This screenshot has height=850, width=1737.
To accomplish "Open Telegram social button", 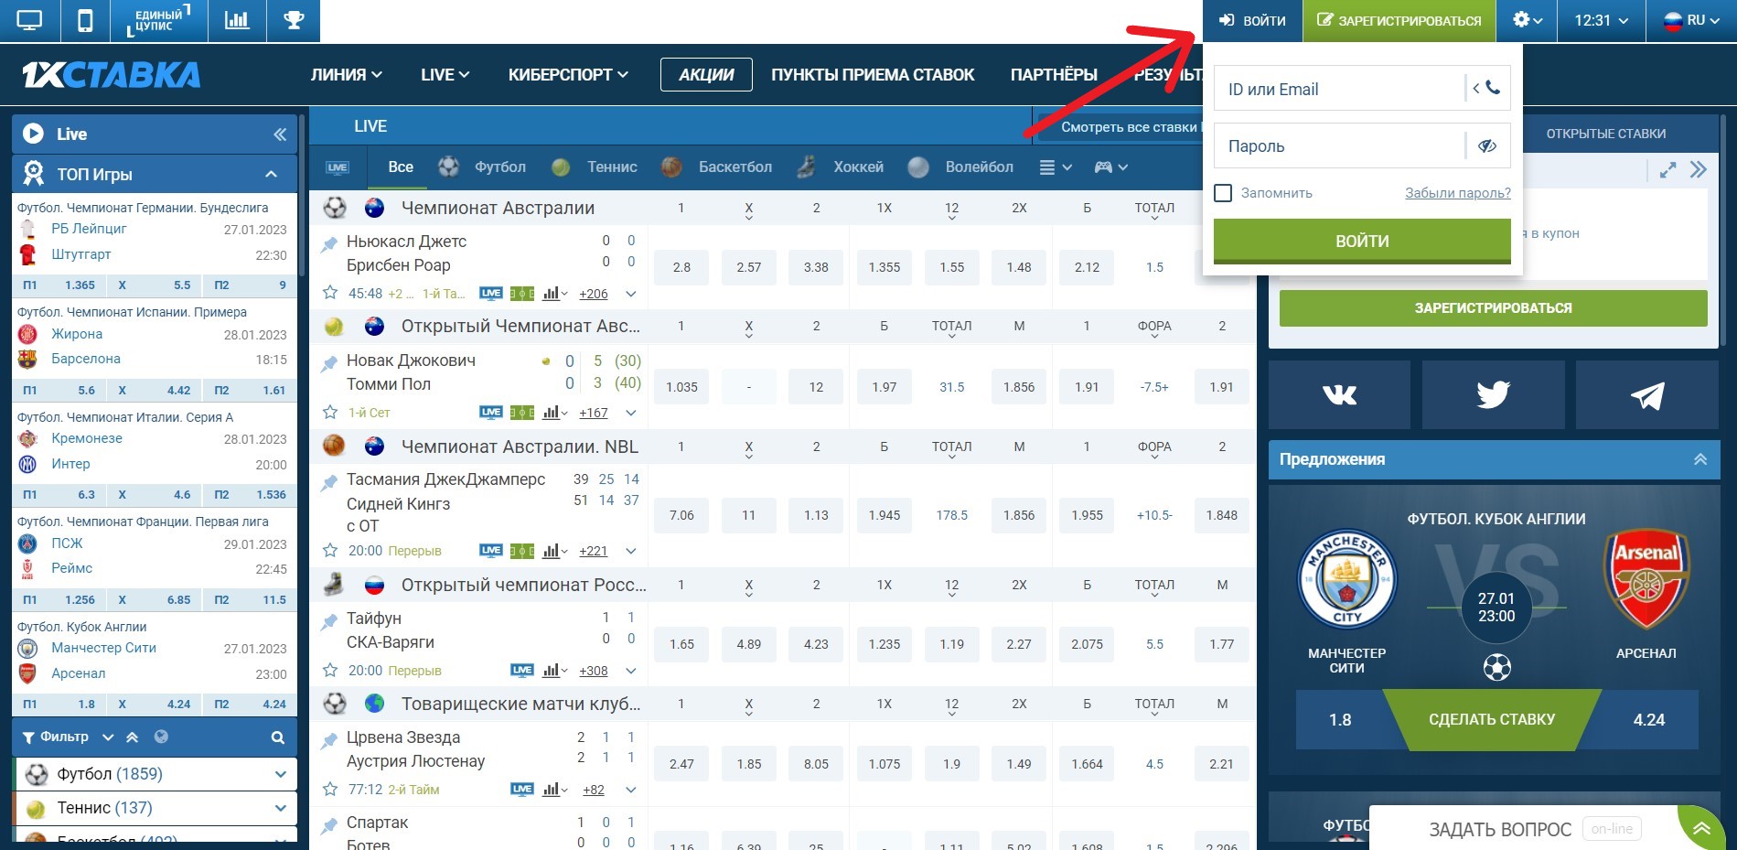I will (x=1647, y=394).
